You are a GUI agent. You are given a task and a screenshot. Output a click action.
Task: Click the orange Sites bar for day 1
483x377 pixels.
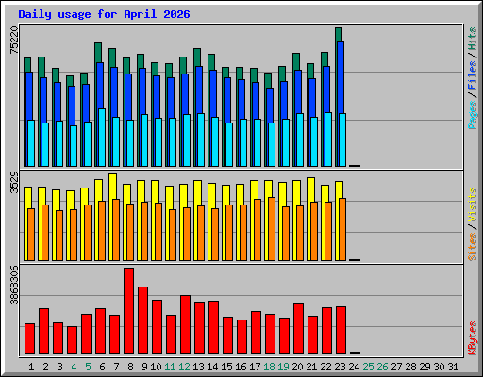click(x=31, y=235)
